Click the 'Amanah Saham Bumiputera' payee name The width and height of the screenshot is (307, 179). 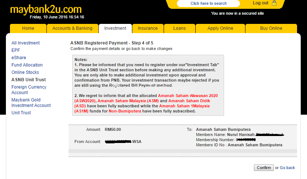coord(223,129)
